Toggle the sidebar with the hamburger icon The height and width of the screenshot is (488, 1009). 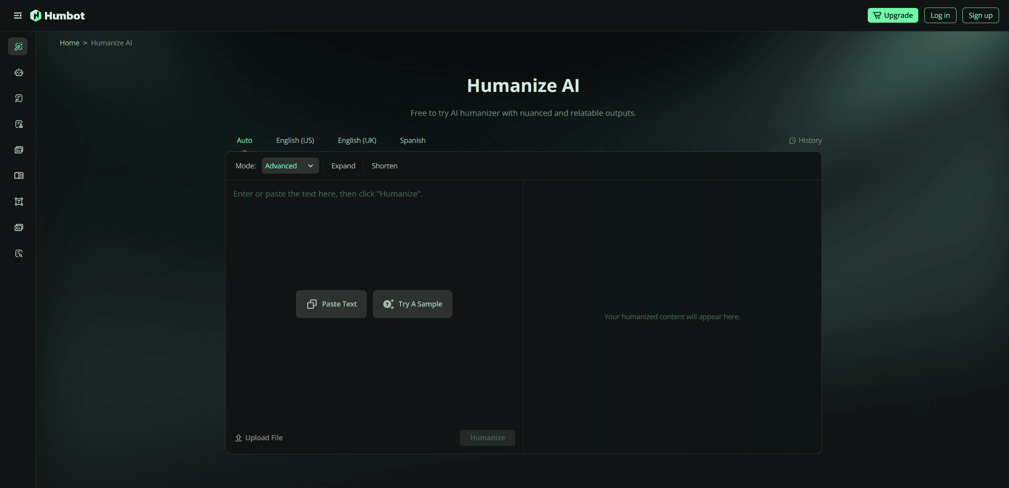18,15
